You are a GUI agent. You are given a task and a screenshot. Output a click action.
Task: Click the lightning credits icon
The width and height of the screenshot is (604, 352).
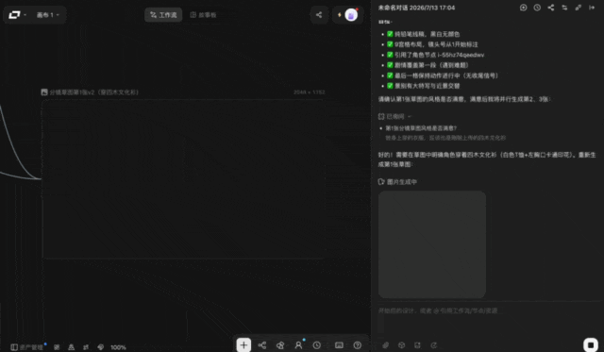(340, 15)
